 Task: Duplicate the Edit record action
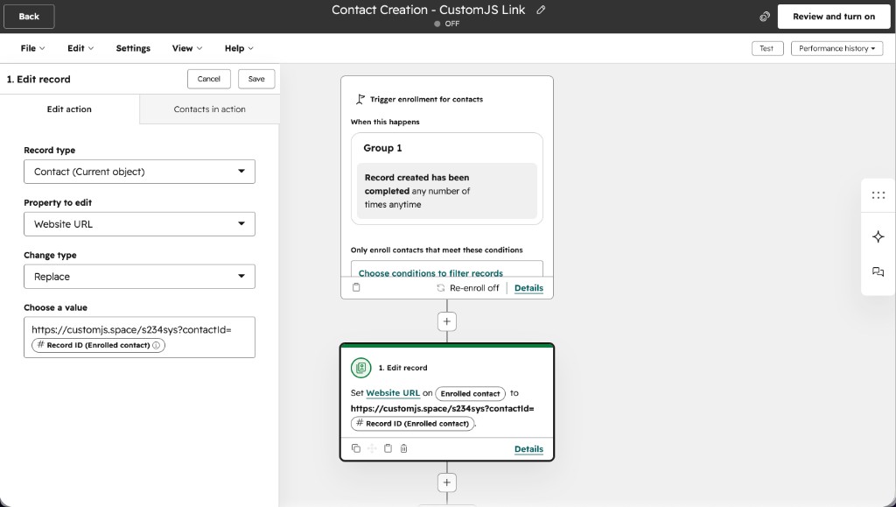pyautogui.click(x=356, y=448)
